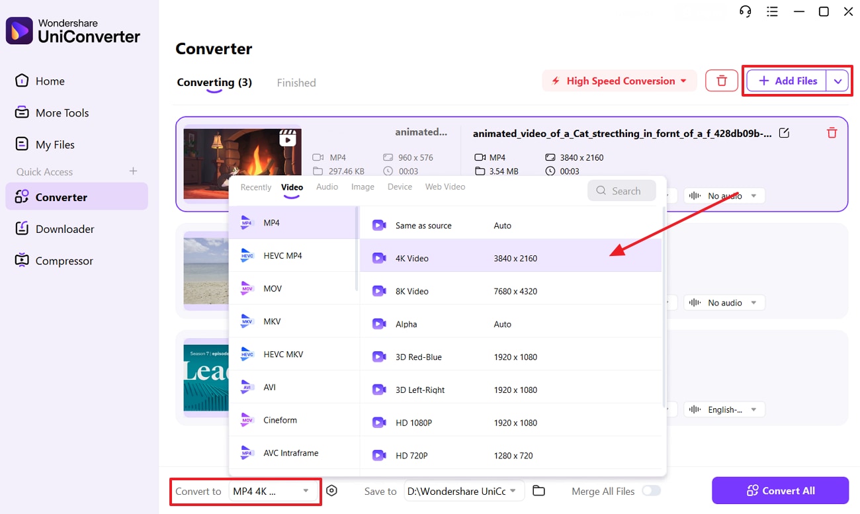This screenshot has height=514, width=860.
Task: Open the Recently format tab
Action: (256, 187)
